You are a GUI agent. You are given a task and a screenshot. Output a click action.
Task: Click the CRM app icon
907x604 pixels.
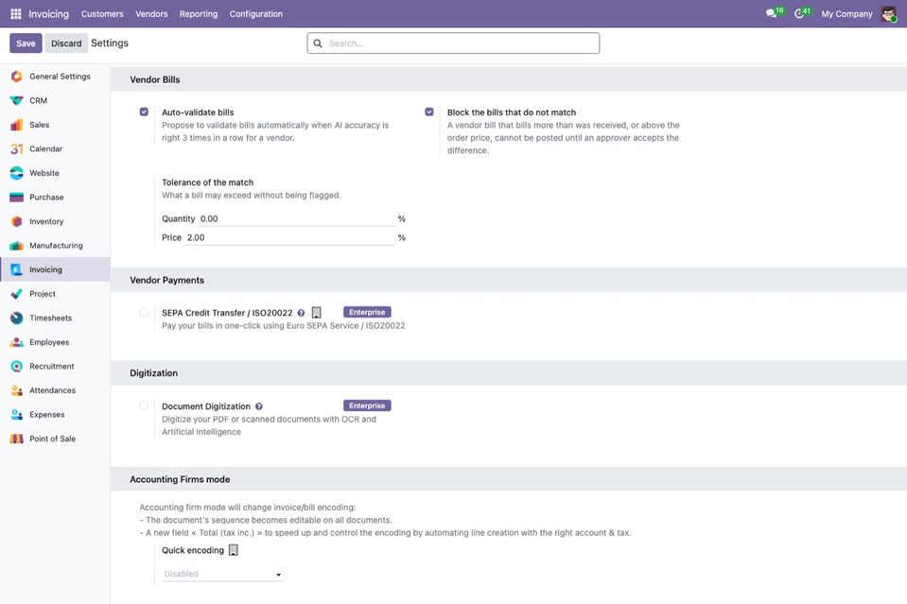click(x=17, y=100)
